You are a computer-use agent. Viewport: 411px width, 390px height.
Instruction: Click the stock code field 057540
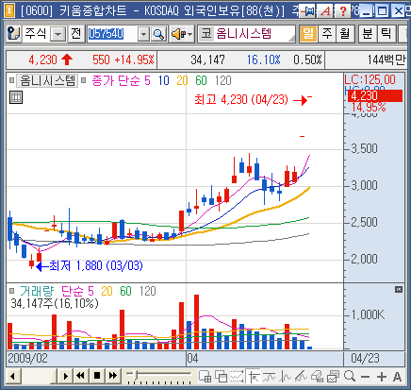(x=111, y=34)
